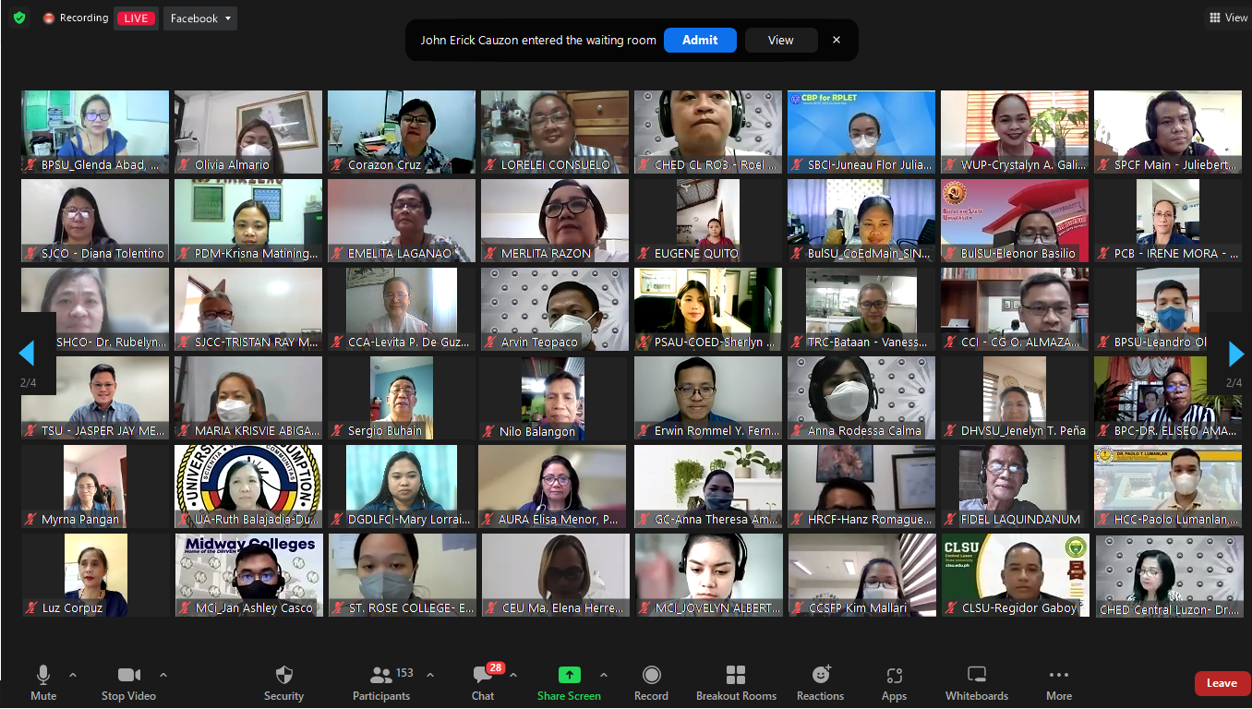
Task: Click the 28 unread chat badge
Action: tap(496, 668)
